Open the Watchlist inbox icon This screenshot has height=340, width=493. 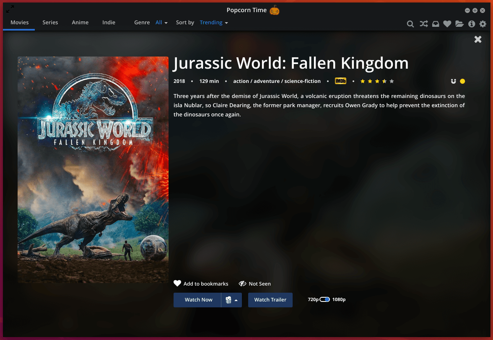pos(435,24)
